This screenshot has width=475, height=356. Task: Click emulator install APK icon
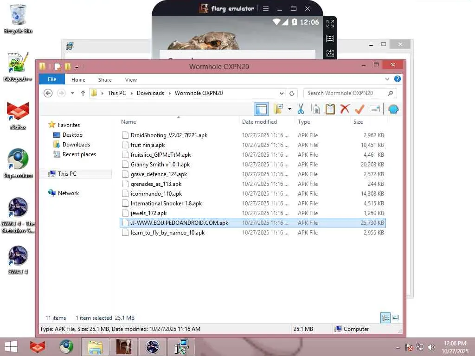[330, 53]
